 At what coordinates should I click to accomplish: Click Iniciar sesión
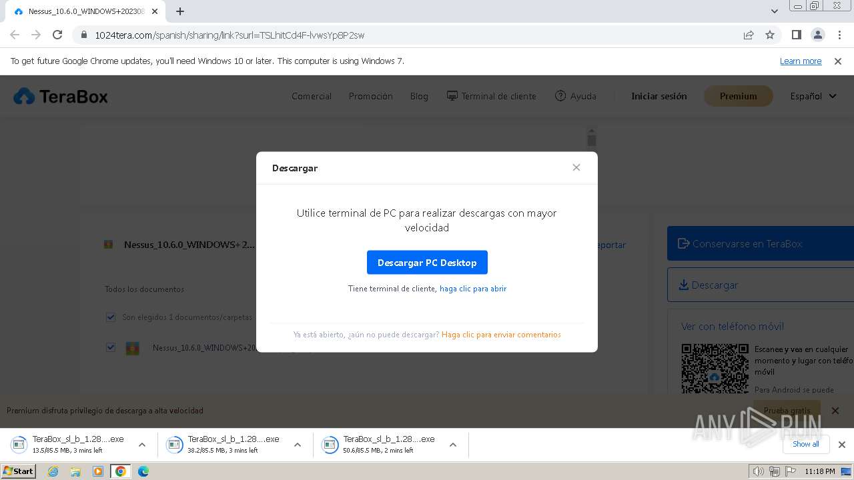pos(659,96)
